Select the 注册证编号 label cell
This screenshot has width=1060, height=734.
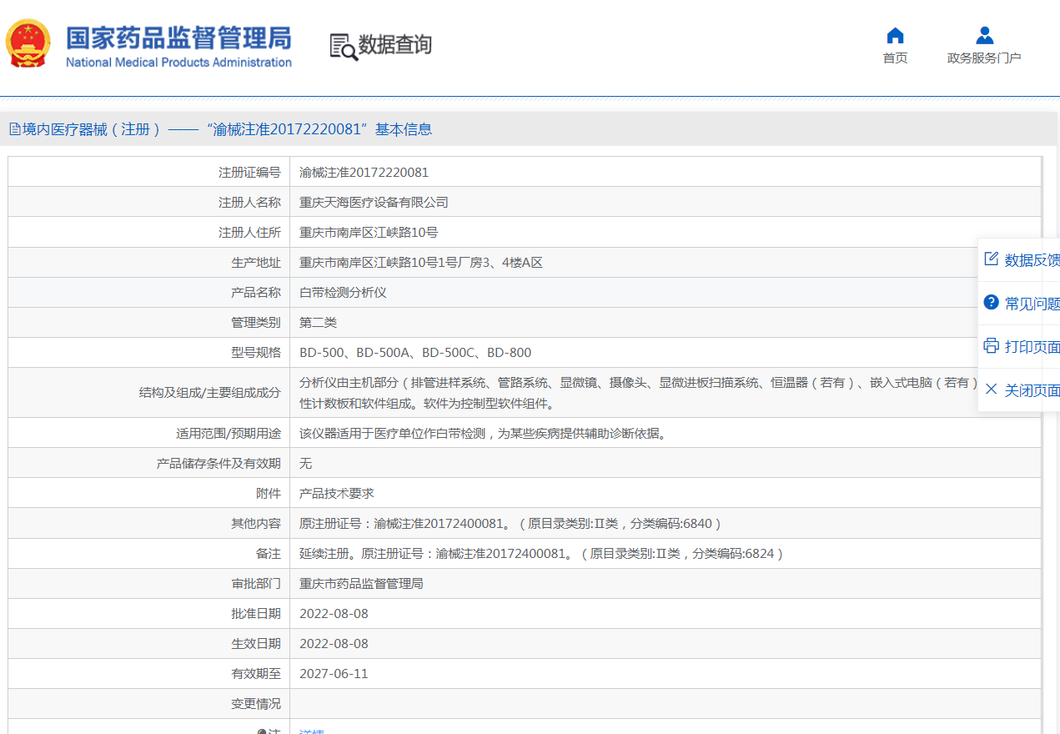[149, 173]
